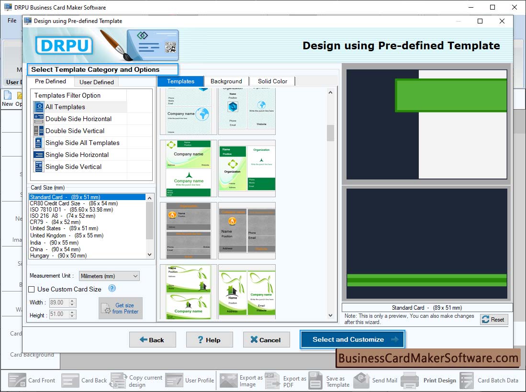Viewport: 526px width, 392px height.
Task: Enable Use Custom Card Size checkbox
Action: tap(32, 289)
